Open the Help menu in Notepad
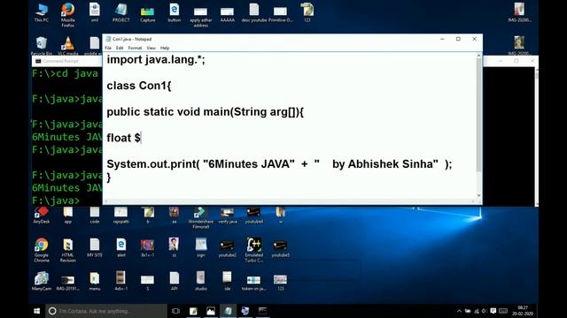The height and width of the screenshot is (318, 567). click(x=165, y=48)
